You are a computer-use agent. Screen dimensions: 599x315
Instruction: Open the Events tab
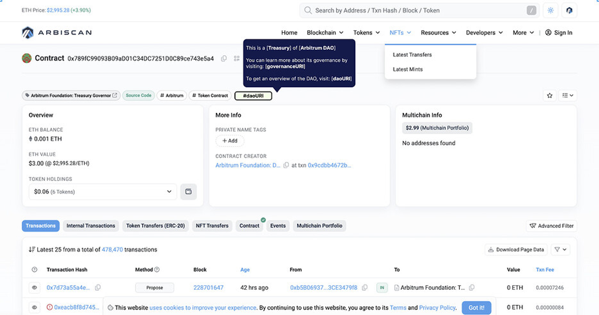[278, 226]
